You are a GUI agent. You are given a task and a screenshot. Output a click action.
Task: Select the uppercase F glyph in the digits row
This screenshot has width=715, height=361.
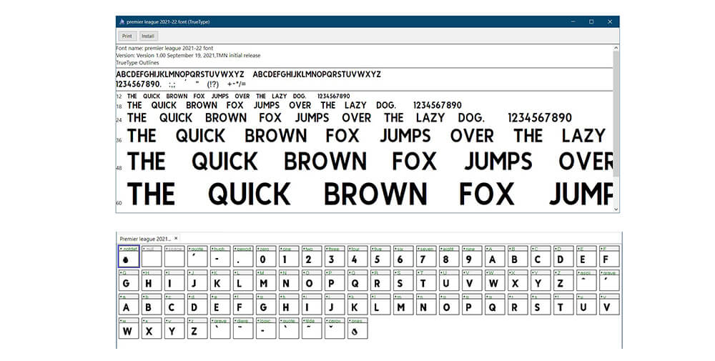[609, 257]
